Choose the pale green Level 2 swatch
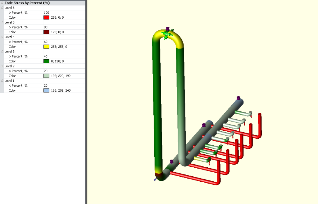The image size is (318, 204). (x=47, y=76)
